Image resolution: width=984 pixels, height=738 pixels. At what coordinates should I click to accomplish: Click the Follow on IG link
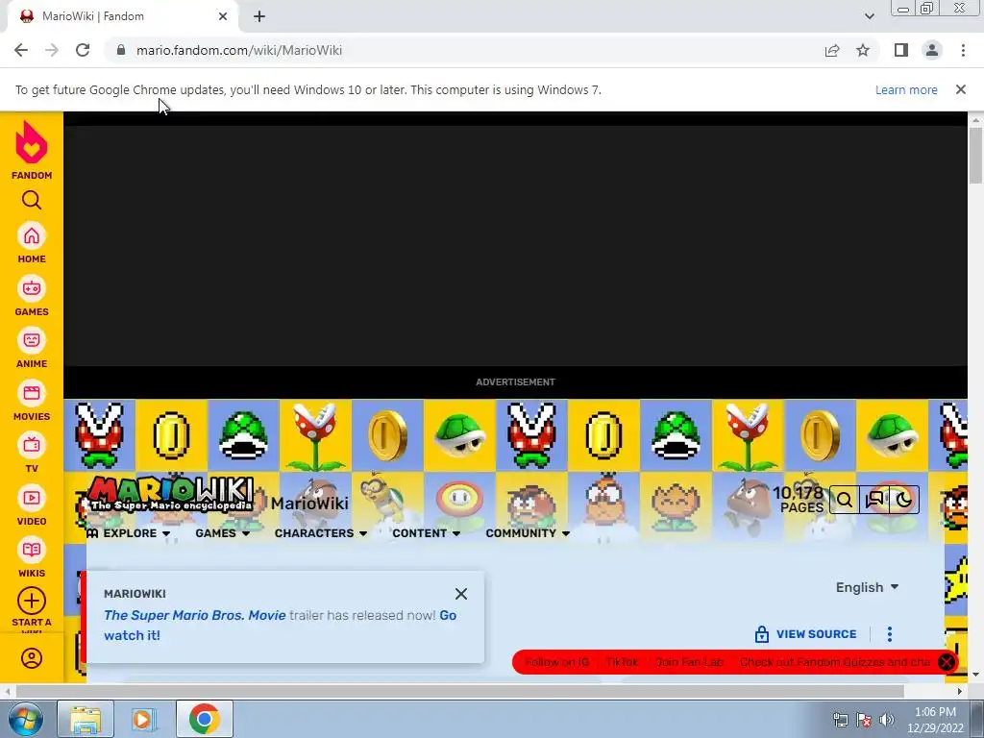click(556, 662)
